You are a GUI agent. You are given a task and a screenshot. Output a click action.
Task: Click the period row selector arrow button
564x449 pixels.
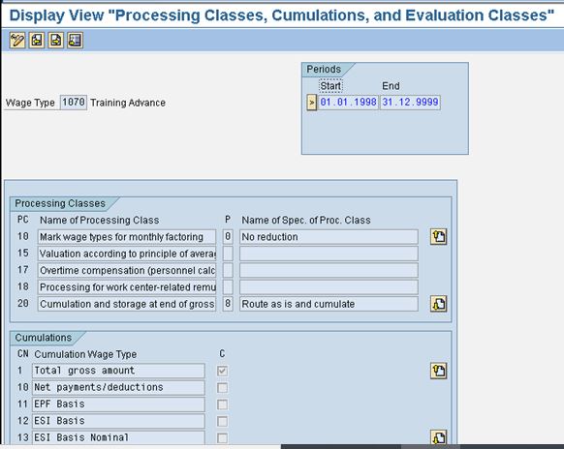[311, 103]
